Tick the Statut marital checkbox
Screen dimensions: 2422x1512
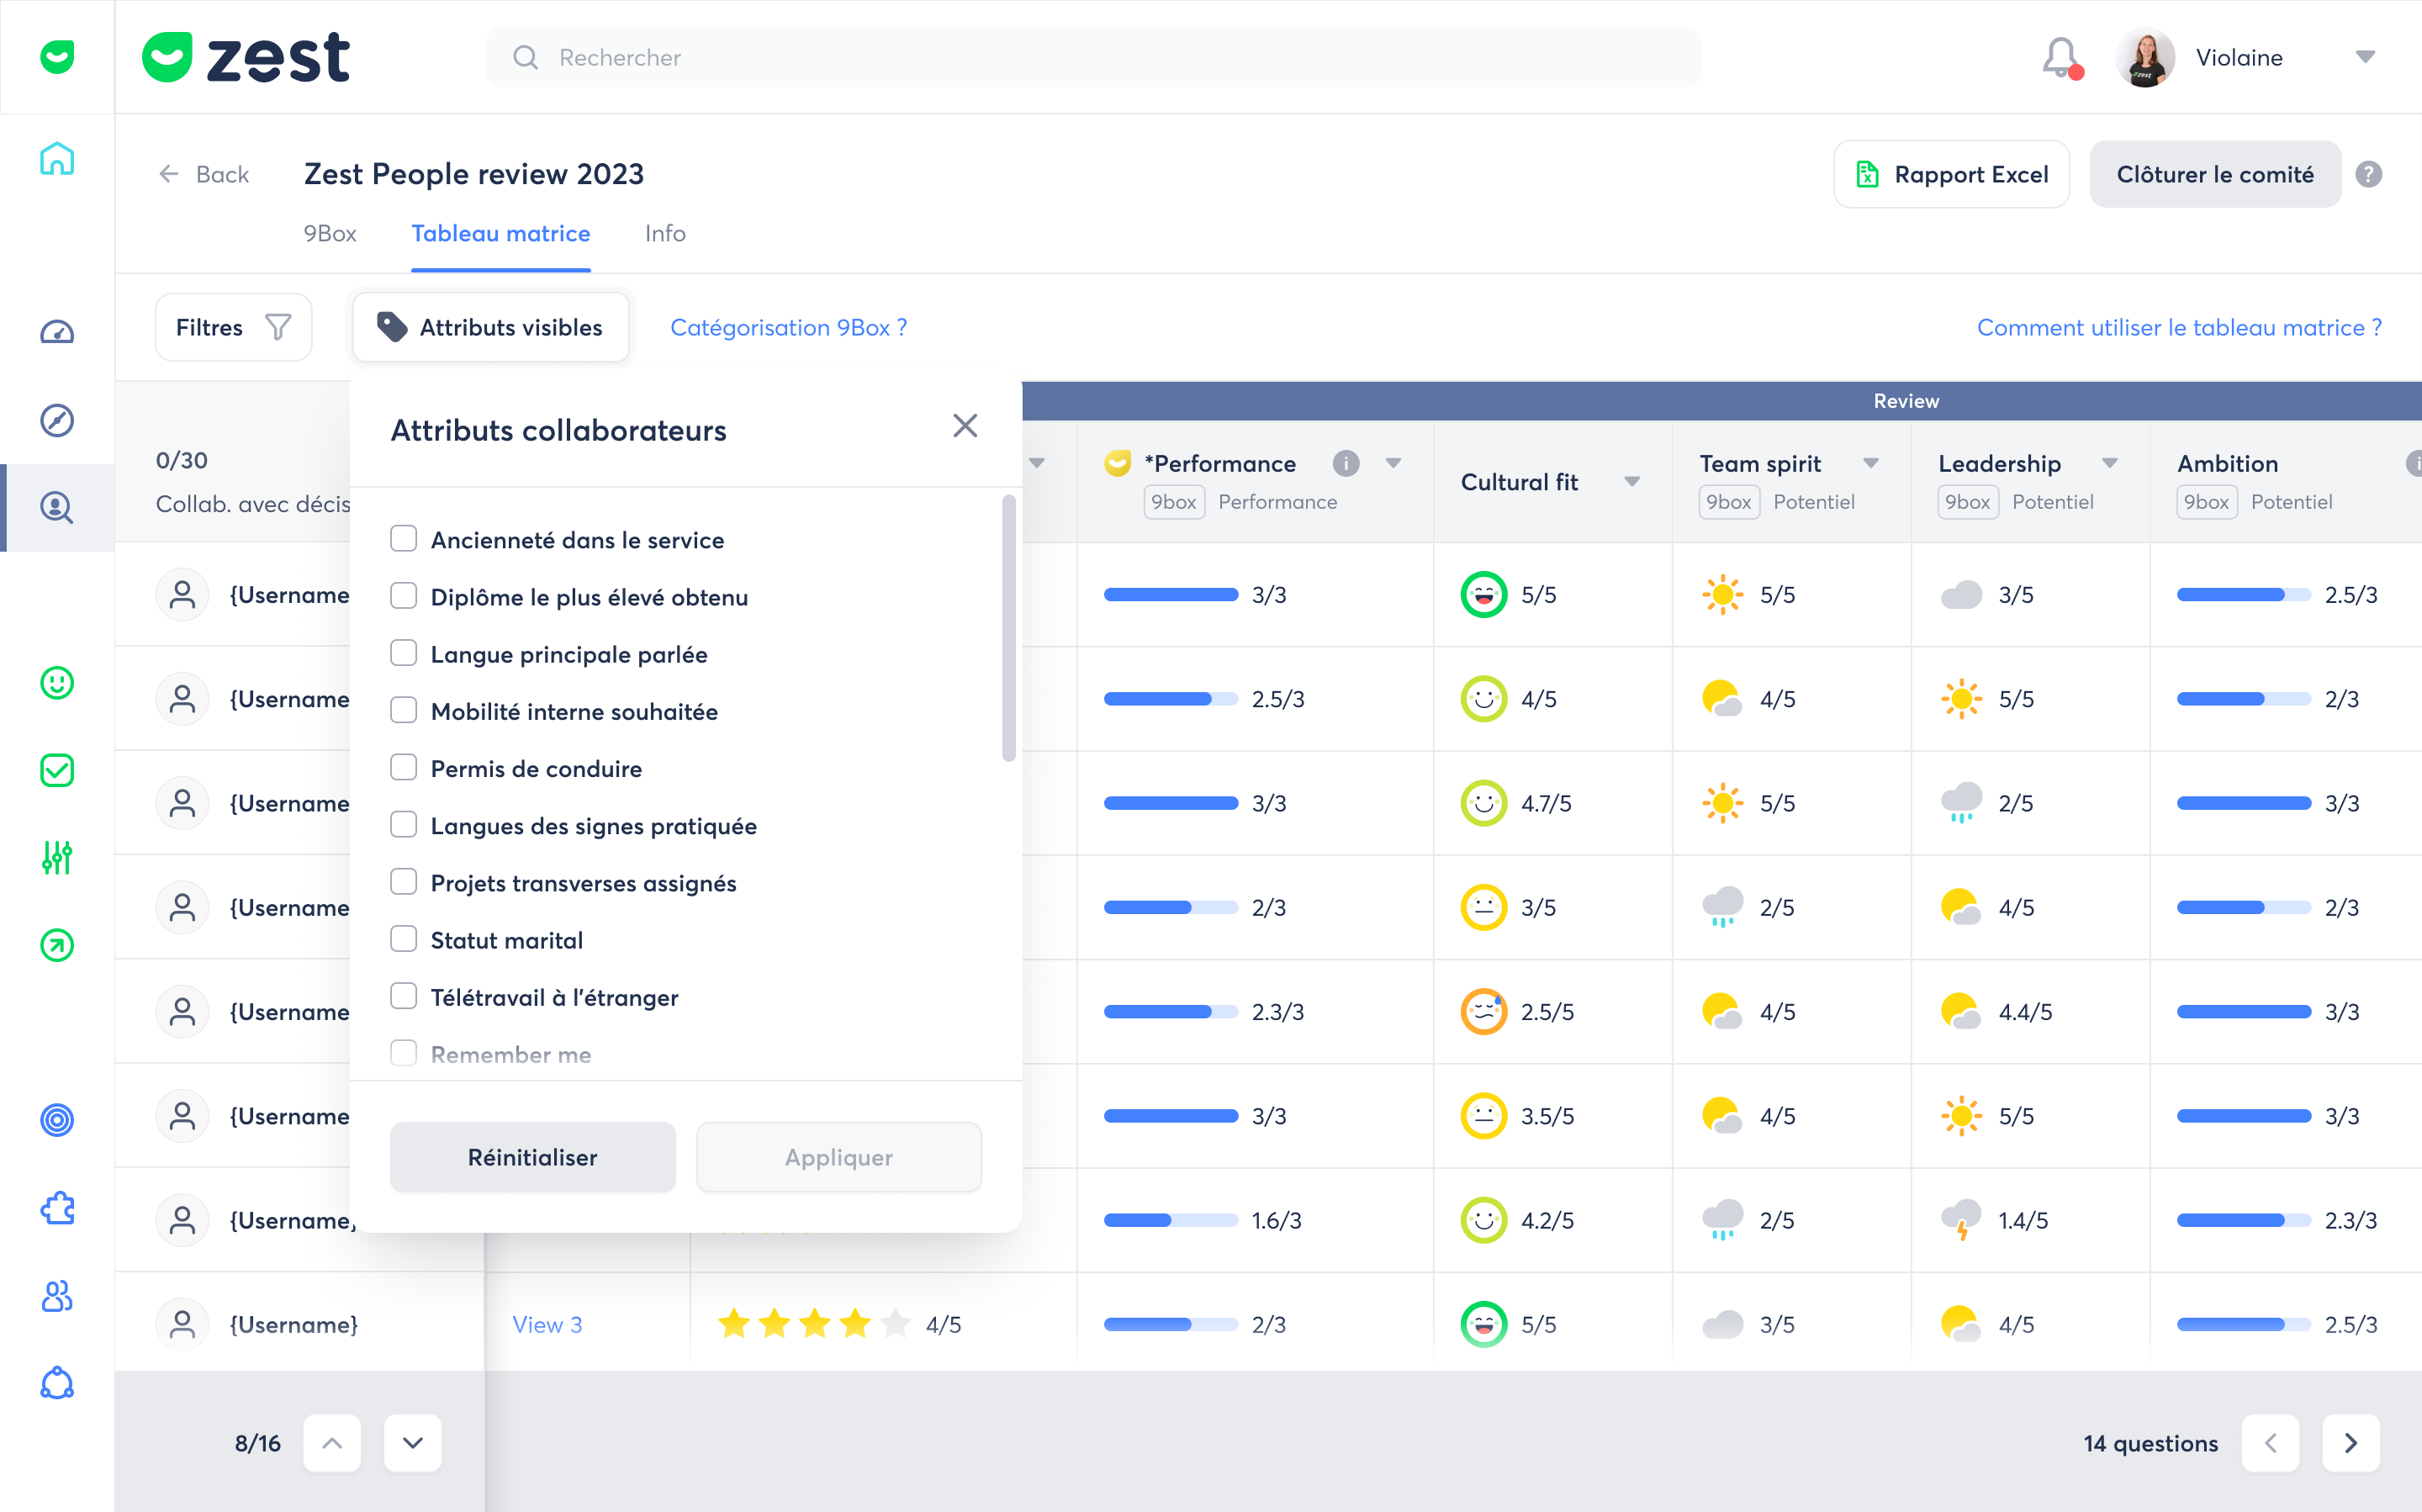click(x=404, y=939)
